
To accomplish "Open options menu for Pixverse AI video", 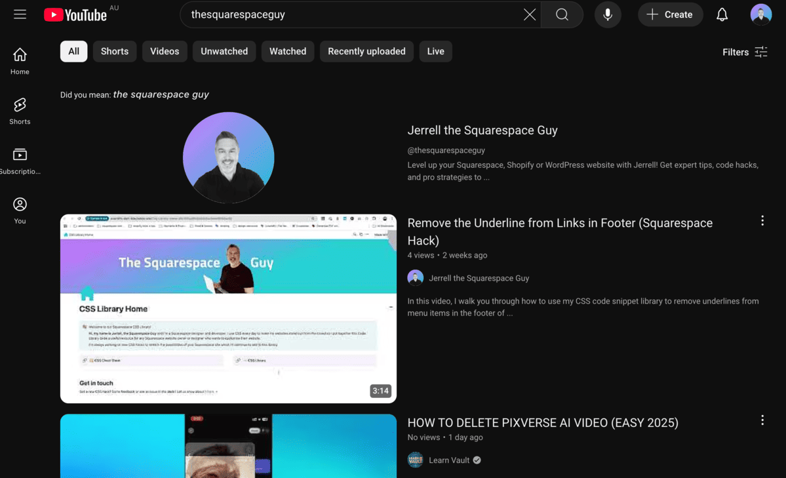I will click(762, 420).
